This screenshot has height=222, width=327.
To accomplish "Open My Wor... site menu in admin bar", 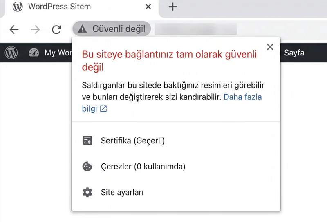I will pos(58,53).
